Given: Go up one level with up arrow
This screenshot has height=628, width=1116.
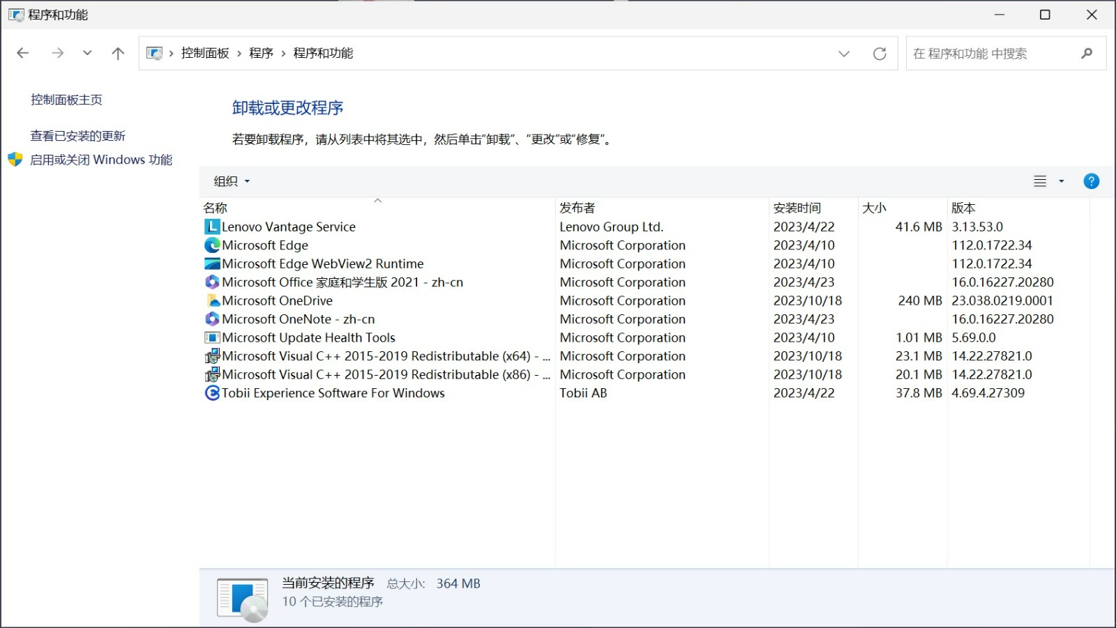Looking at the screenshot, I should coord(118,53).
